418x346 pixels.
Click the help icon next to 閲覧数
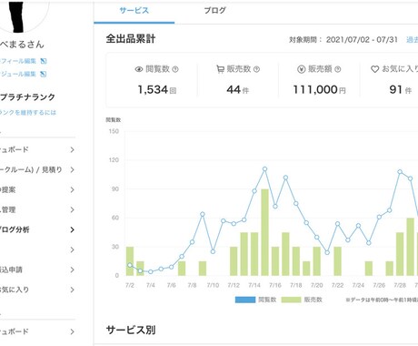tap(175, 69)
